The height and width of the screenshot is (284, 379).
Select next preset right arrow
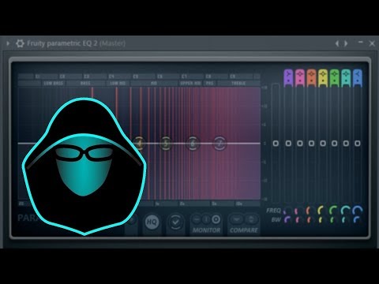click(x=346, y=43)
